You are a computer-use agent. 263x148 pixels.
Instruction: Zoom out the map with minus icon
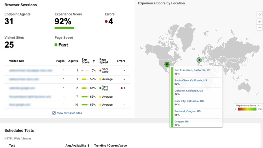point(259,28)
